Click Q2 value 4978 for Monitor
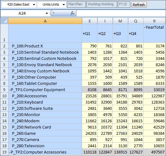 (x=105, y=115)
